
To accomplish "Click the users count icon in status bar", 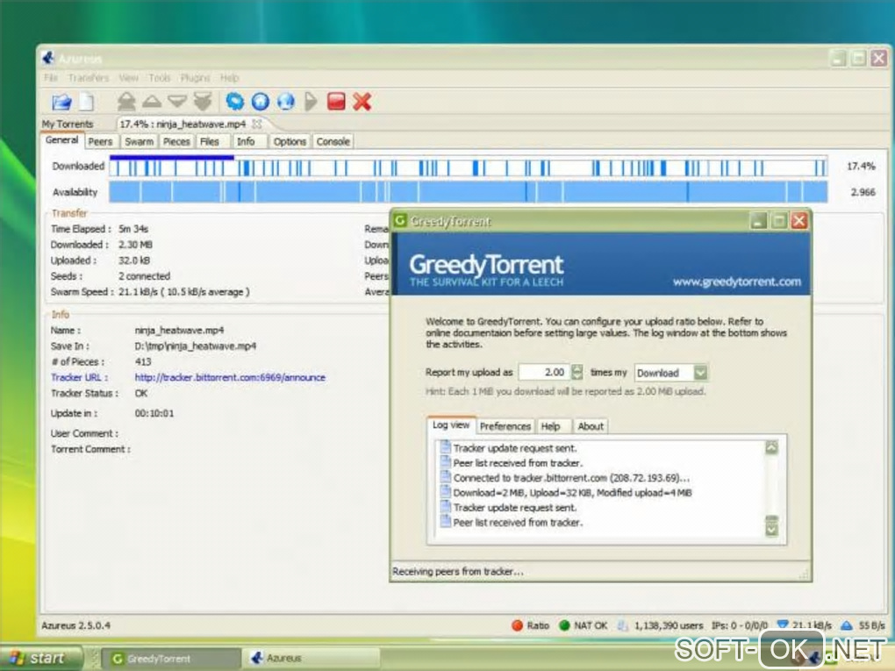I will tap(623, 625).
